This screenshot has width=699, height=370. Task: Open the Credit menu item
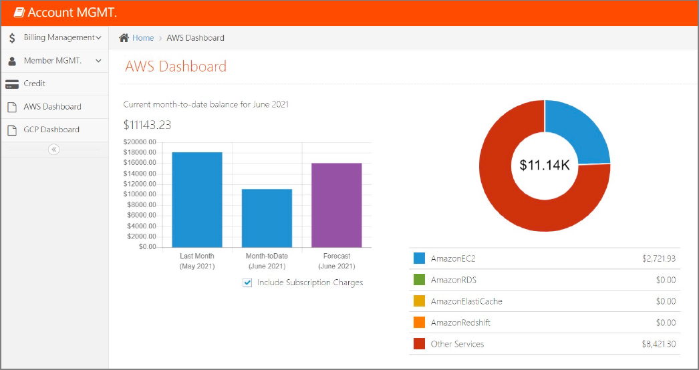click(35, 83)
